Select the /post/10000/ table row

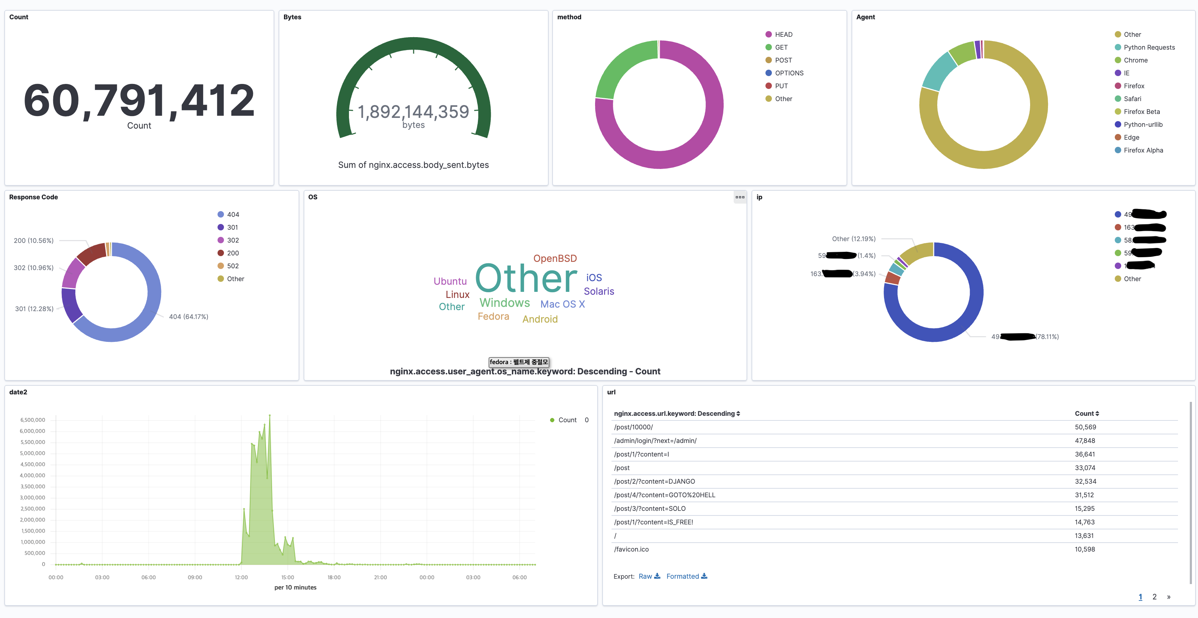(x=633, y=427)
